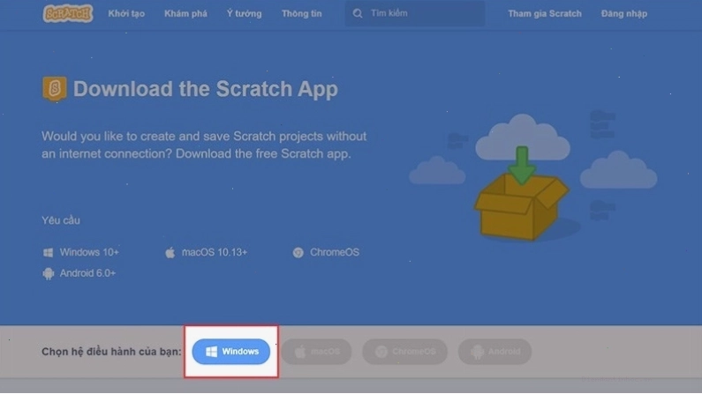Click Chọn hệ điều hành của bạn label
The width and height of the screenshot is (702, 394).
111,352
